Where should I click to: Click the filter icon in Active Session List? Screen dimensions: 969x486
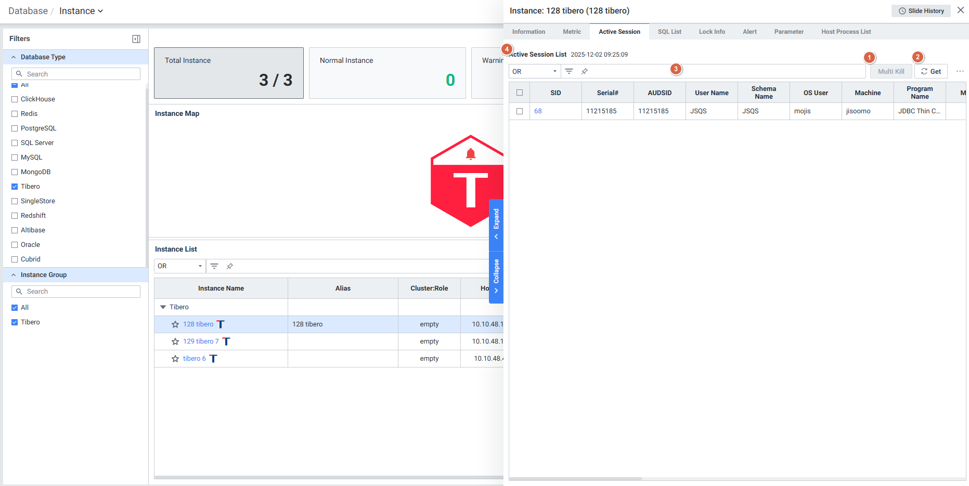tap(569, 71)
